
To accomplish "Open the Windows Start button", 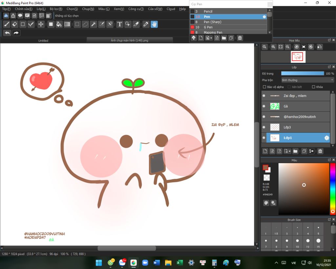I will [x=99, y=262].
